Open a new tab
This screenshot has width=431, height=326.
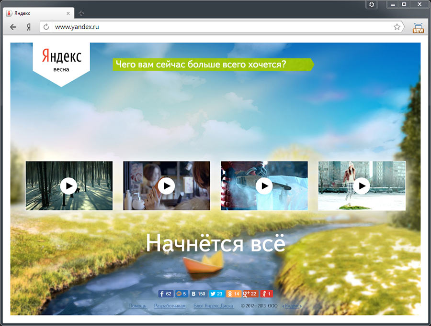coord(81,13)
